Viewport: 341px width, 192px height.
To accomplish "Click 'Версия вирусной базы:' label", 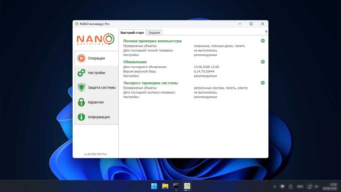I will click(x=140, y=71).
